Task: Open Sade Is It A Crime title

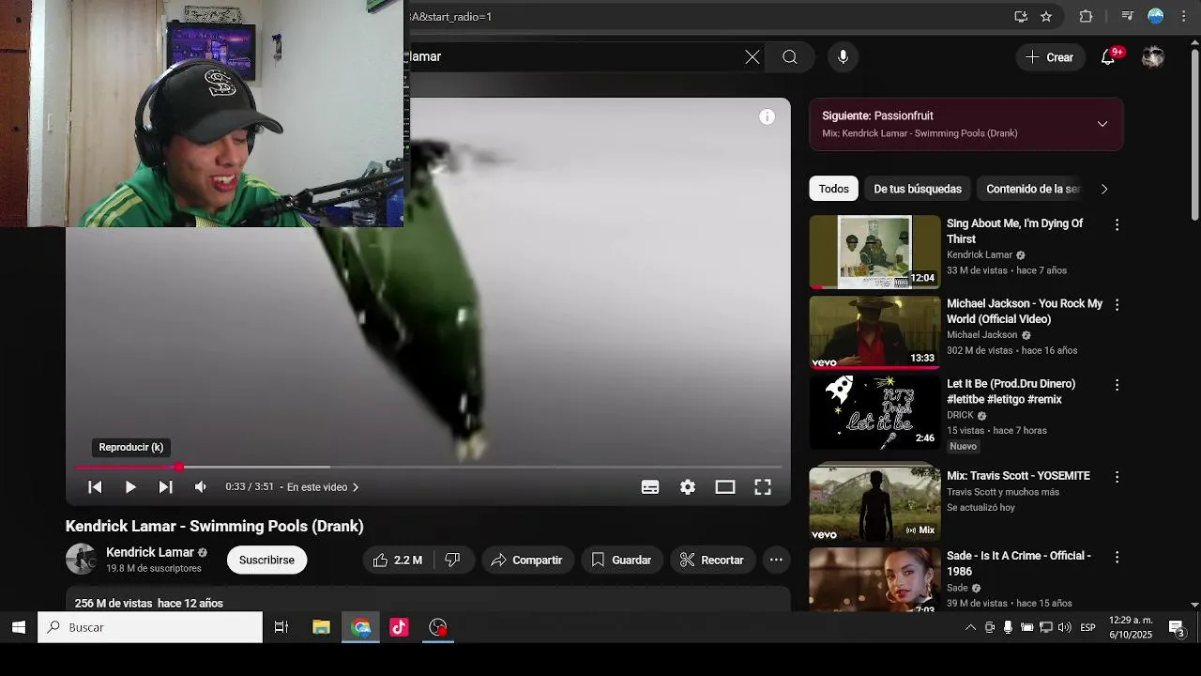Action: tap(1018, 563)
